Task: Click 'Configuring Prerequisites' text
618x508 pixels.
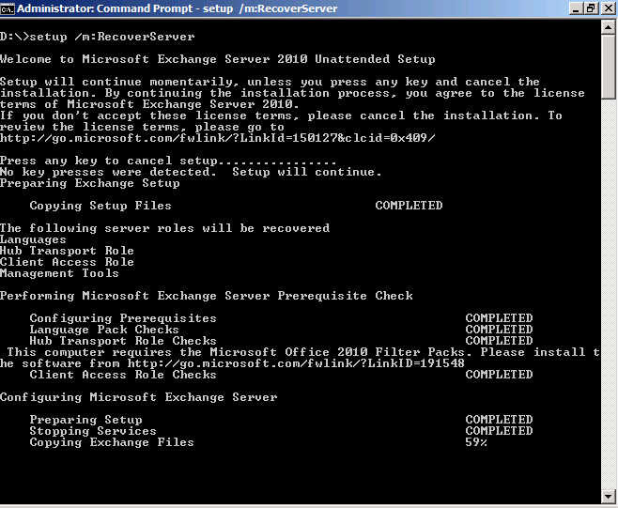Action: pyautogui.click(x=123, y=318)
